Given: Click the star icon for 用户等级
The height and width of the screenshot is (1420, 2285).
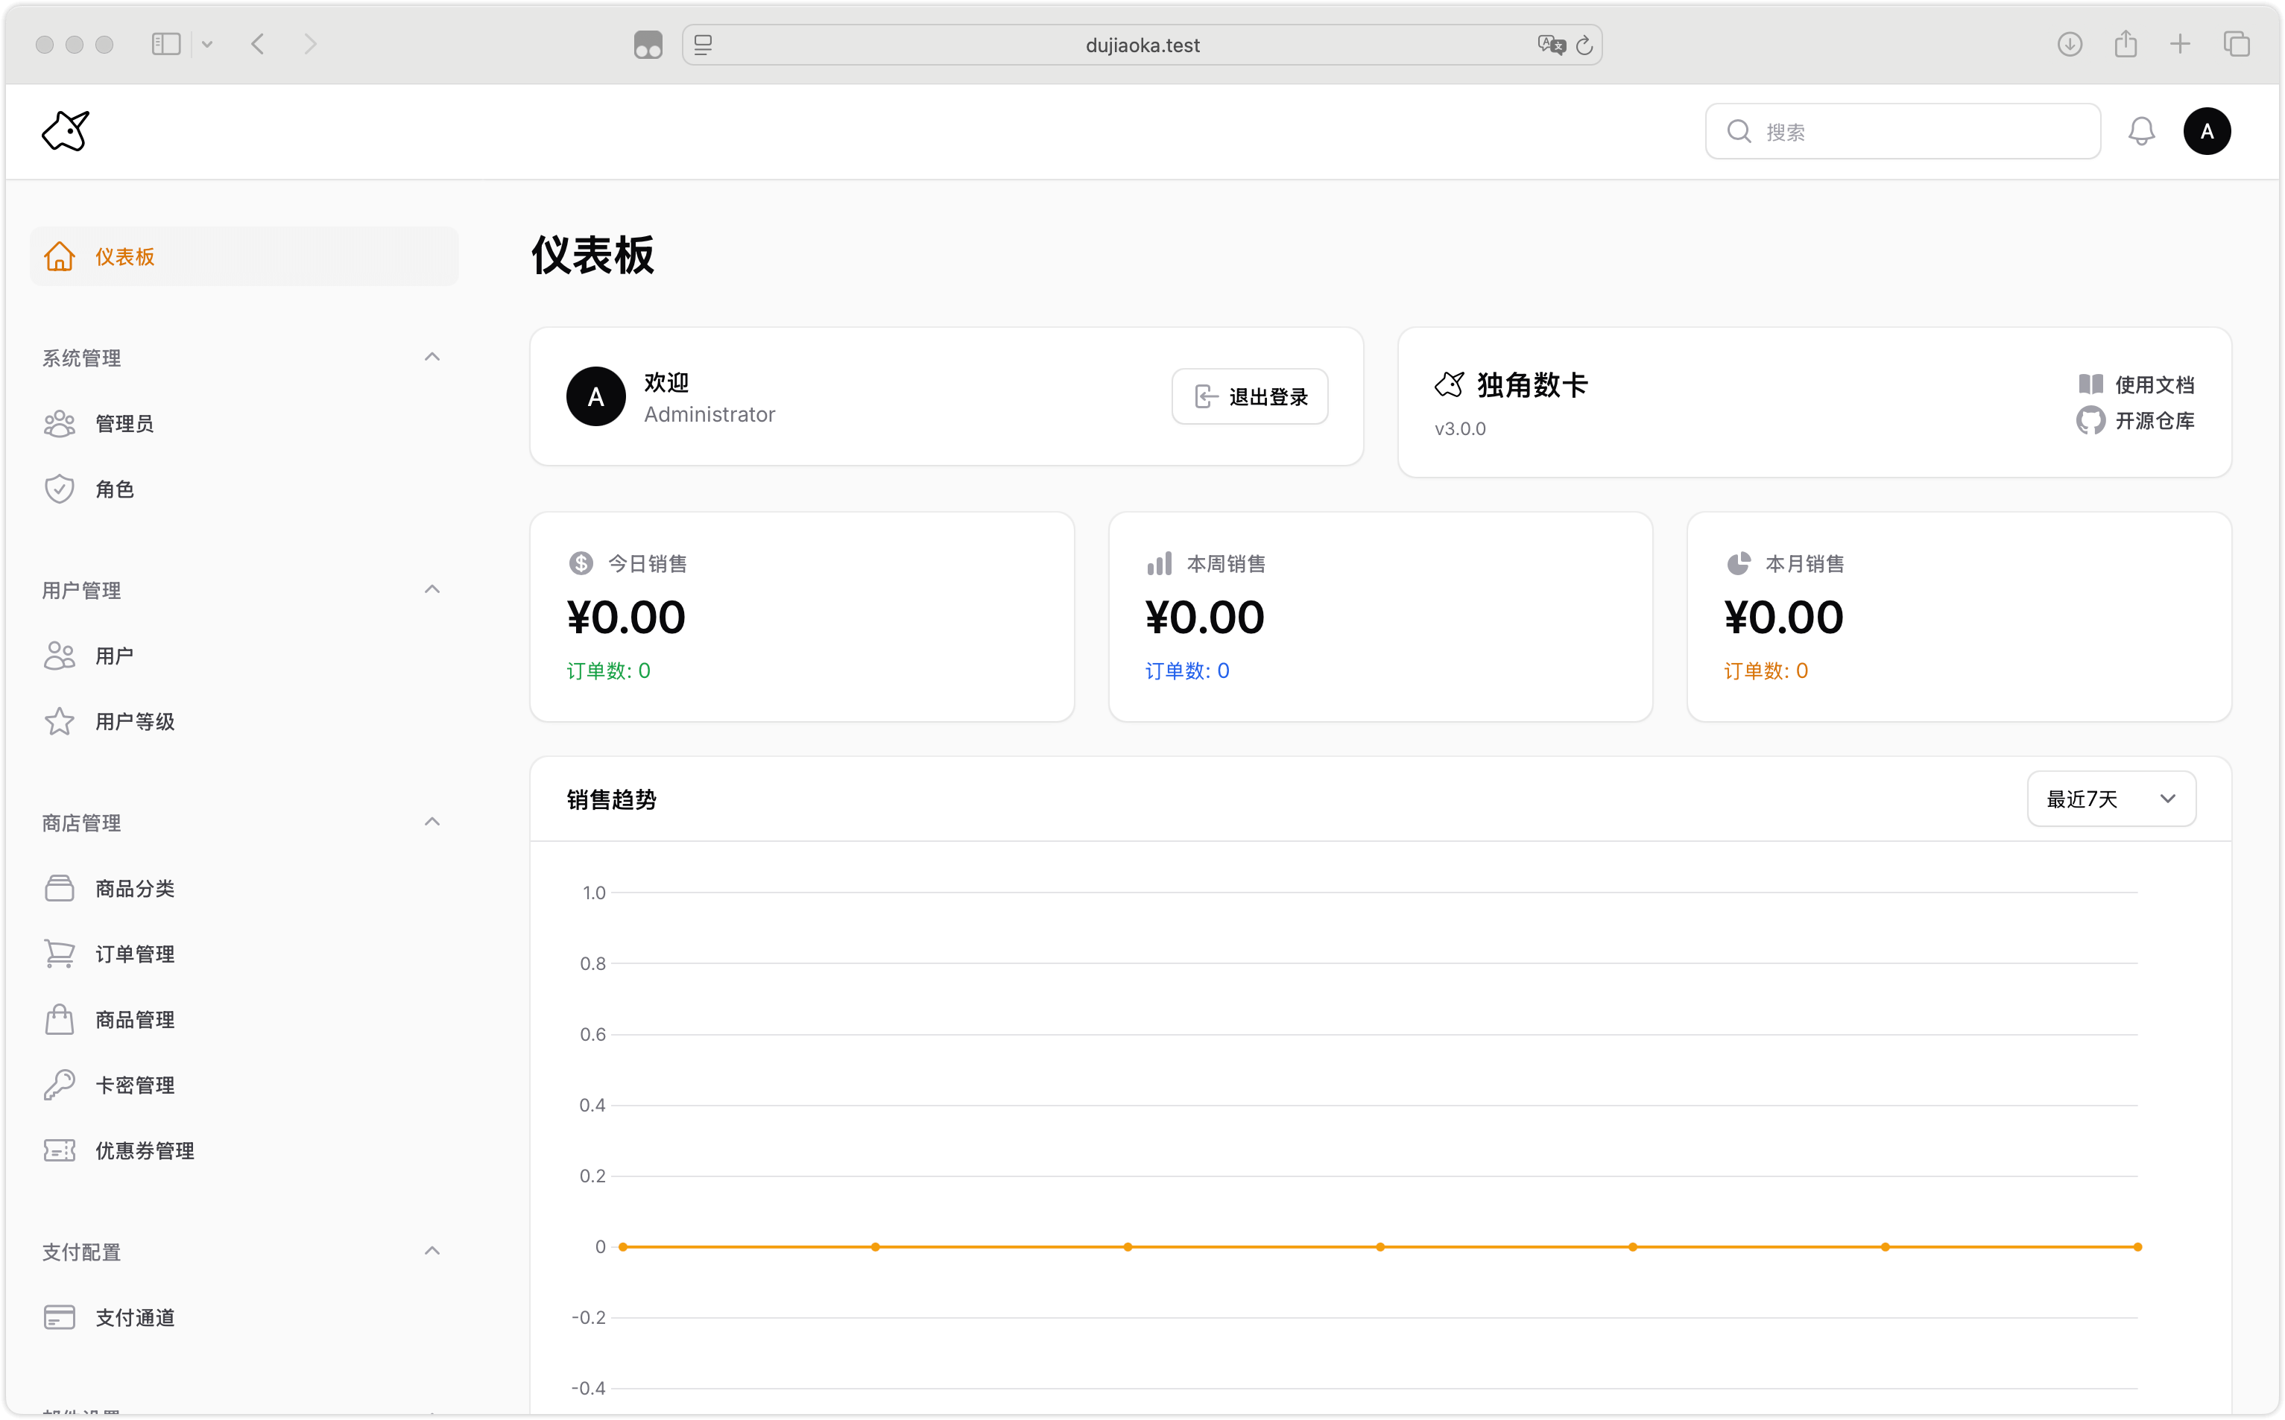Looking at the screenshot, I should (x=59, y=720).
